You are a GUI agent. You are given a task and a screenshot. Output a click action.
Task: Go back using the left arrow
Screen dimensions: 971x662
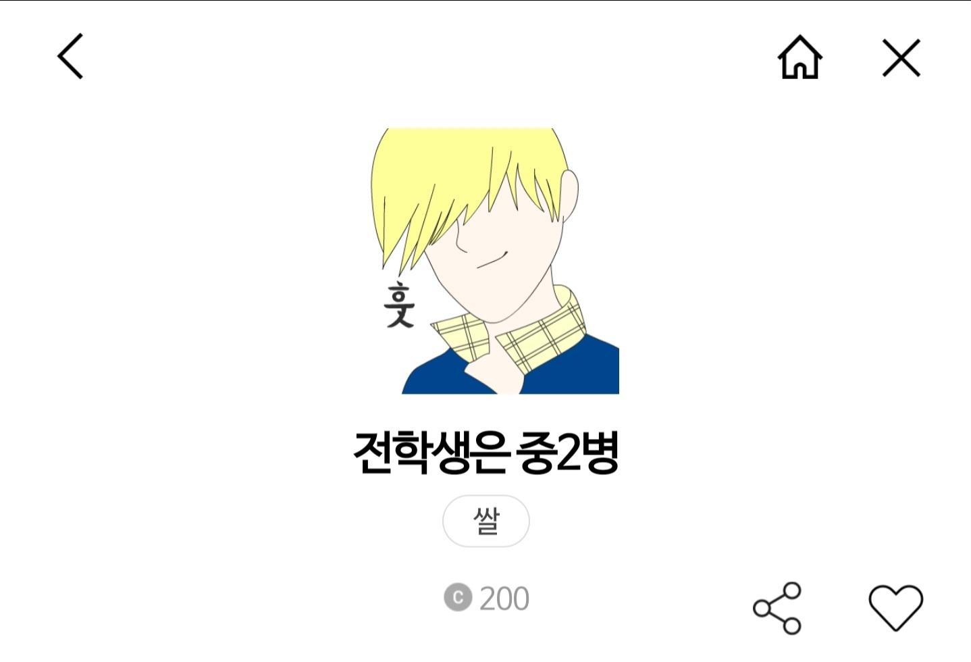point(70,56)
